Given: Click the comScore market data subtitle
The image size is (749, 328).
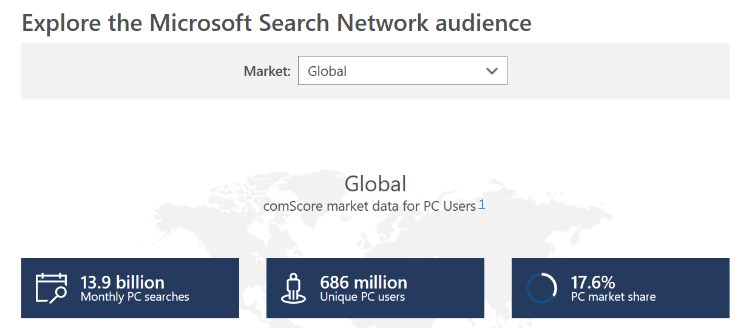Looking at the screenshot, I should click(369, 206).
